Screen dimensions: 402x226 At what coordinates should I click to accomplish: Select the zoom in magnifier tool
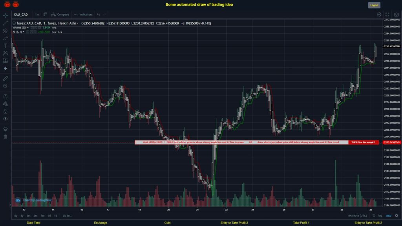tap(5, 86)
